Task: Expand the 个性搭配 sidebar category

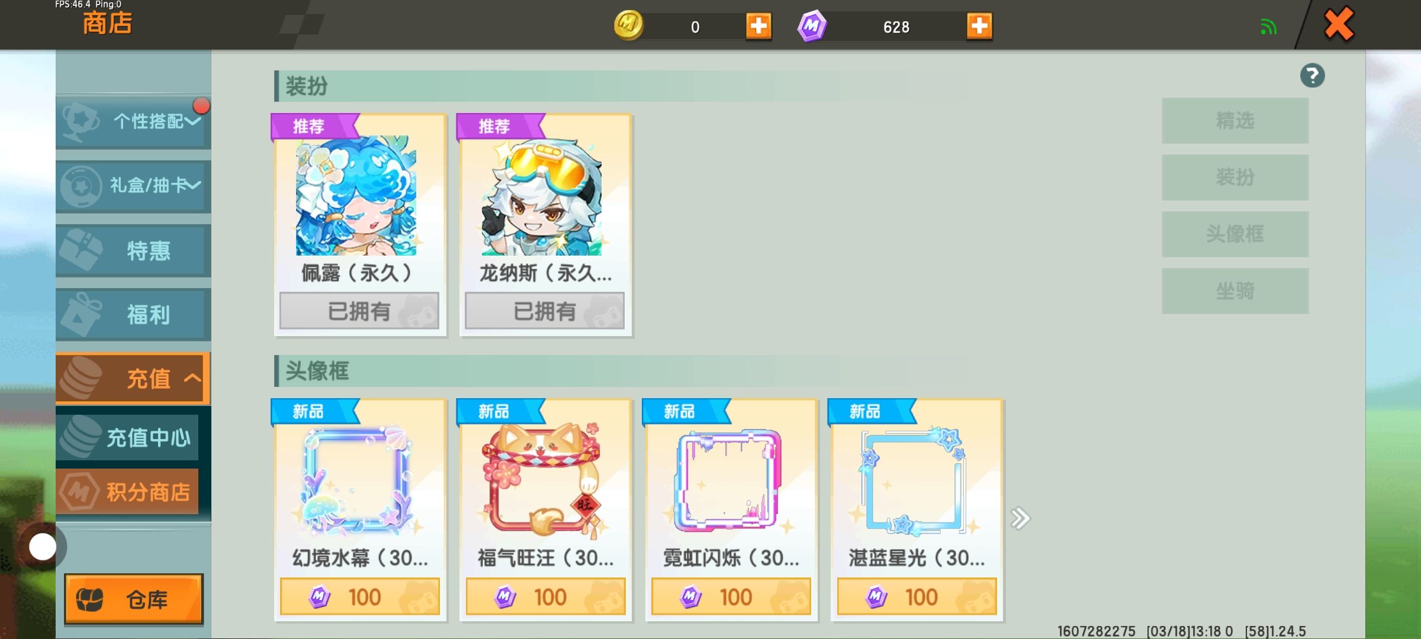Action: click(133, 121)
